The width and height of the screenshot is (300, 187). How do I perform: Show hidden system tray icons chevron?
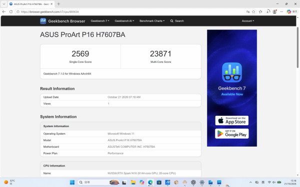(250, 183)
